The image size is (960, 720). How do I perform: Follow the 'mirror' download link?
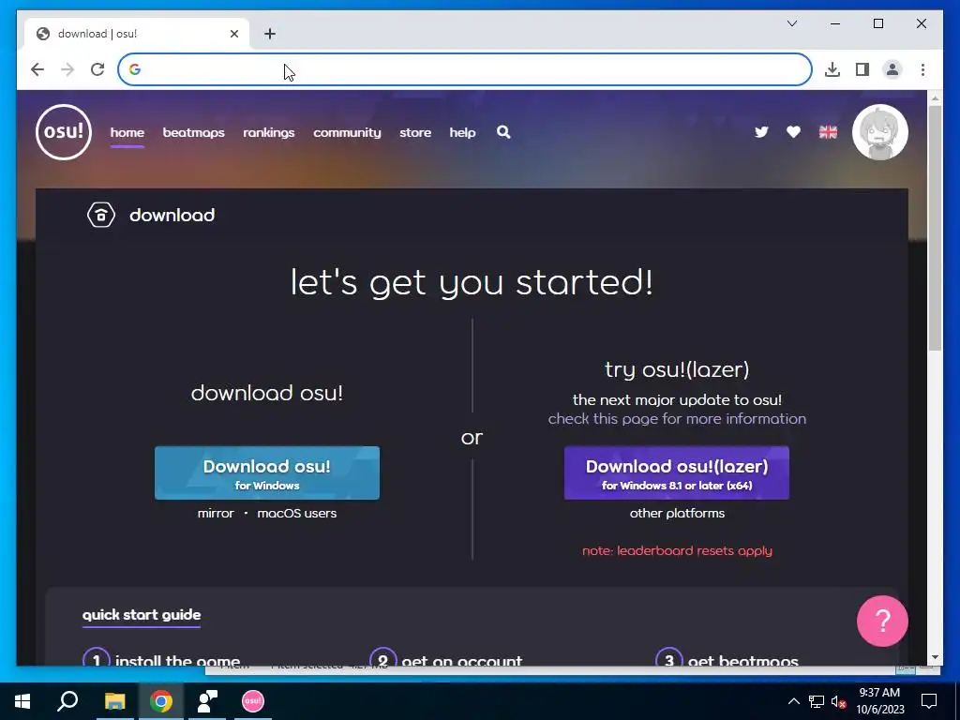coord(216,513)
